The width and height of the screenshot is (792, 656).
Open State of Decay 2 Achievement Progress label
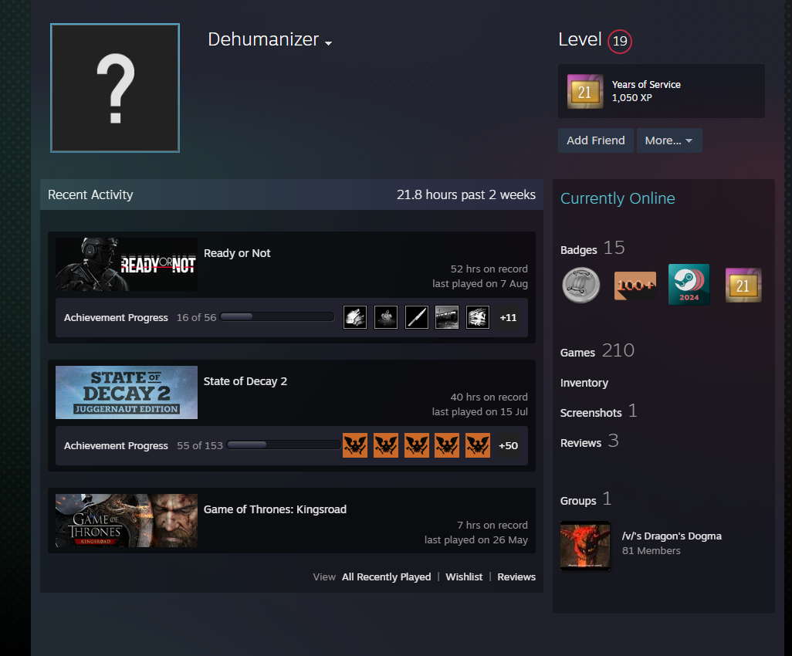click(x=116, y=446)
